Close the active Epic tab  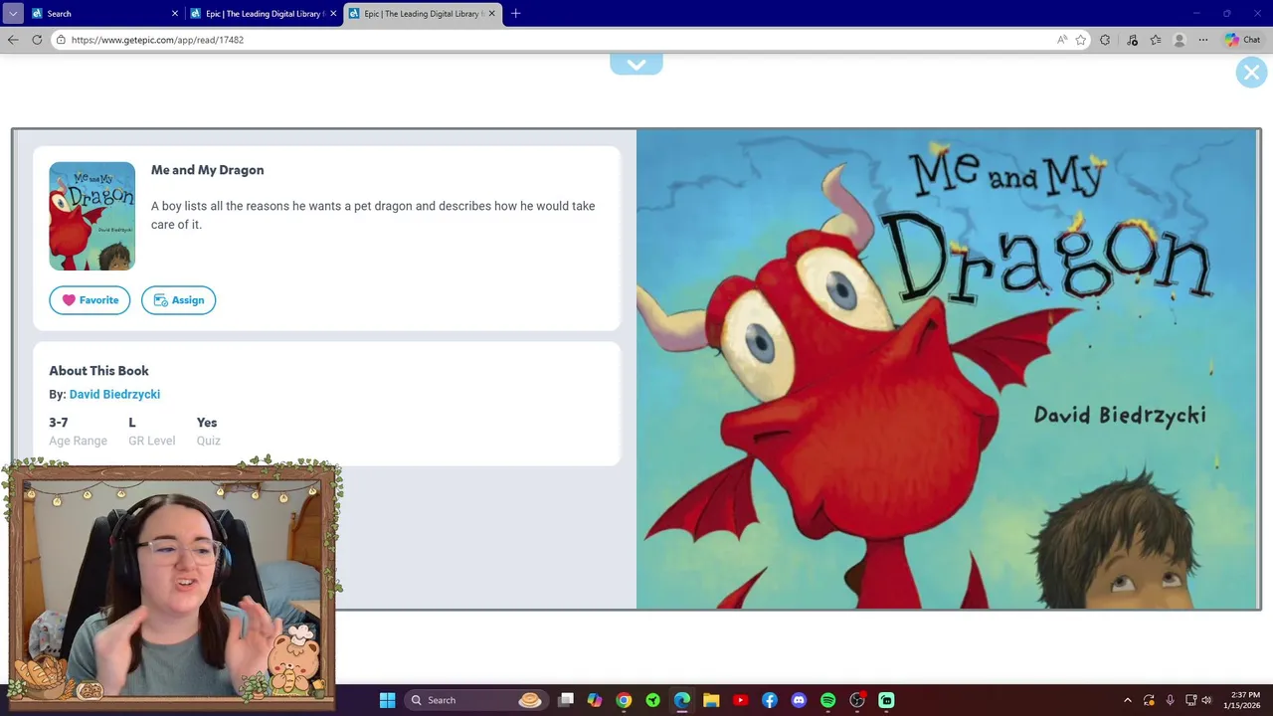[491, 14]
